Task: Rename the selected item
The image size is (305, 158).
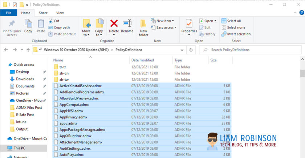Action: (127, 26)
